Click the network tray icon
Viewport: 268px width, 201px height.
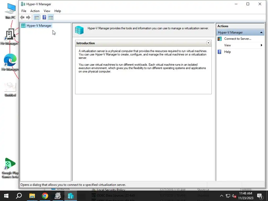click(x=228, y=196)
